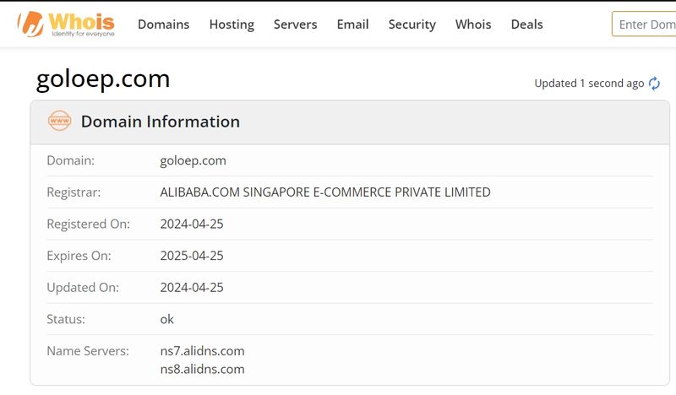Click the Enter Domain search field
This screenshot has width=676, height=395.
(644, 24)
